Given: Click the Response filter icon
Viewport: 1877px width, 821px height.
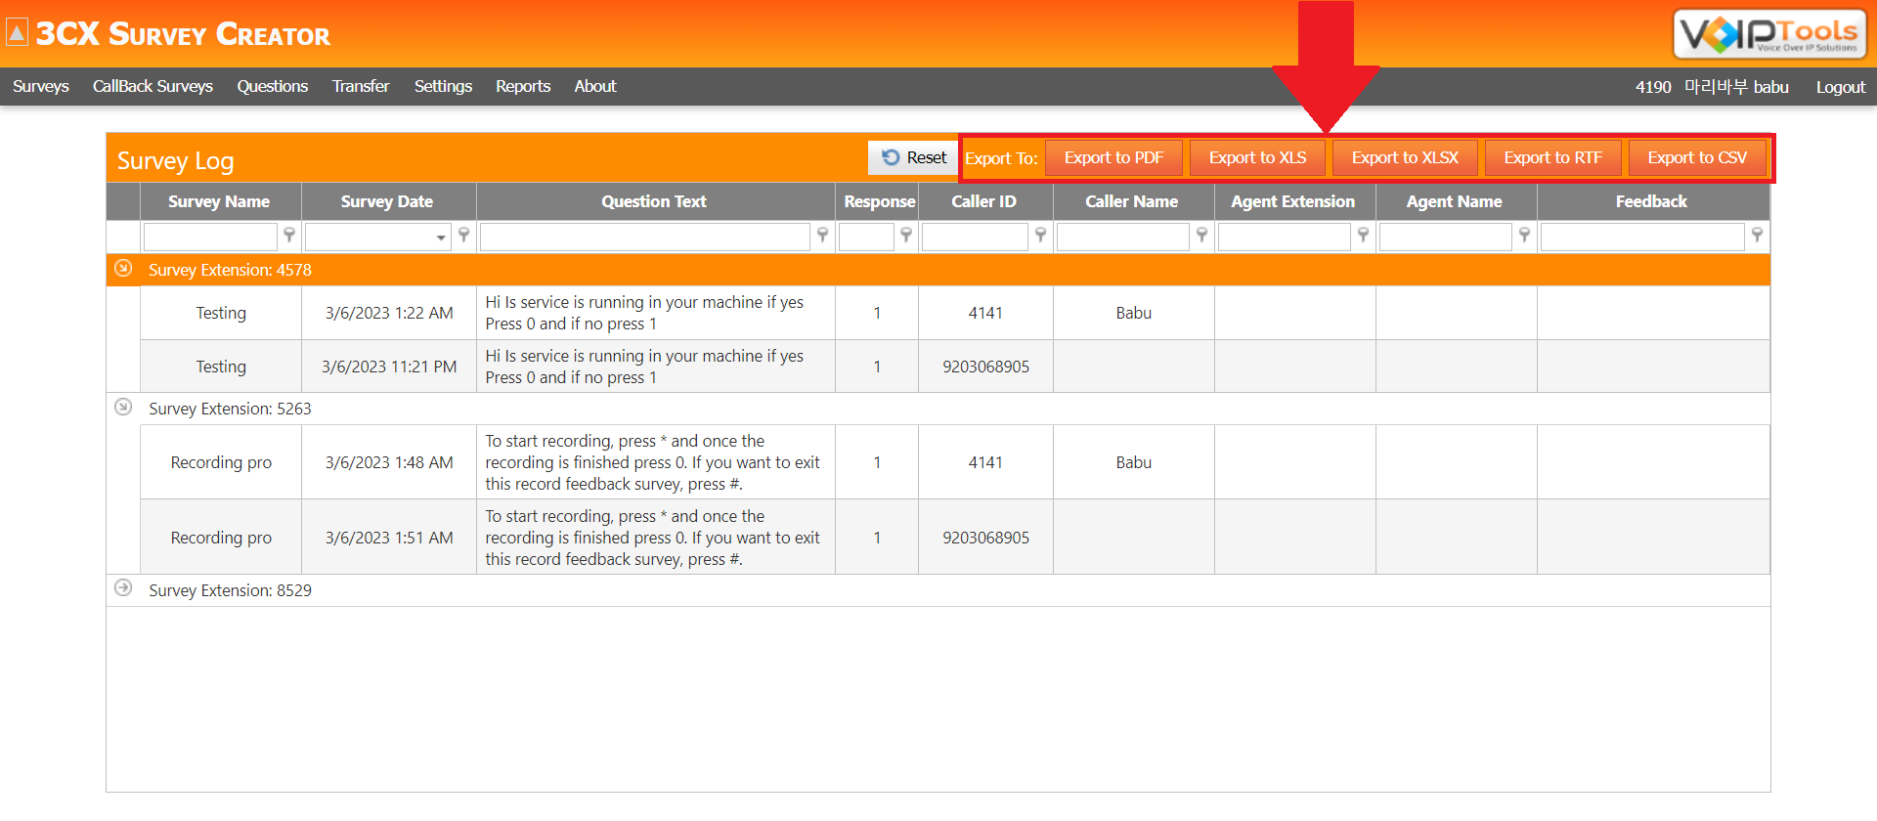Looking at the screenshot, I should pyautogui.click(x=906, y=235).
